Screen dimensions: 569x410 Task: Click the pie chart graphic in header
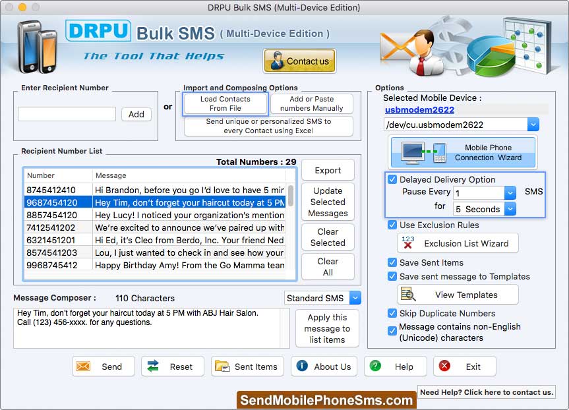[x=491, y=56]
